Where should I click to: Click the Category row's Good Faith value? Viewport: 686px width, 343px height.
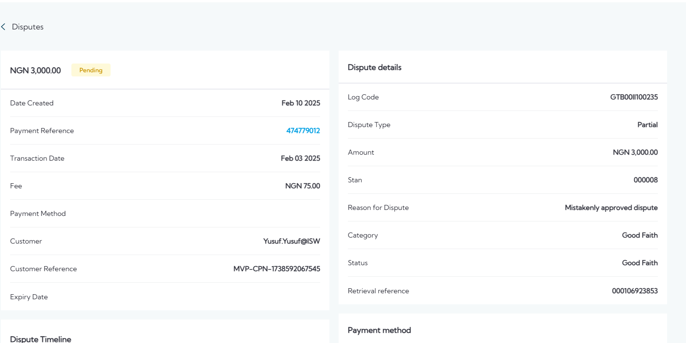click(x=639, y=235)
